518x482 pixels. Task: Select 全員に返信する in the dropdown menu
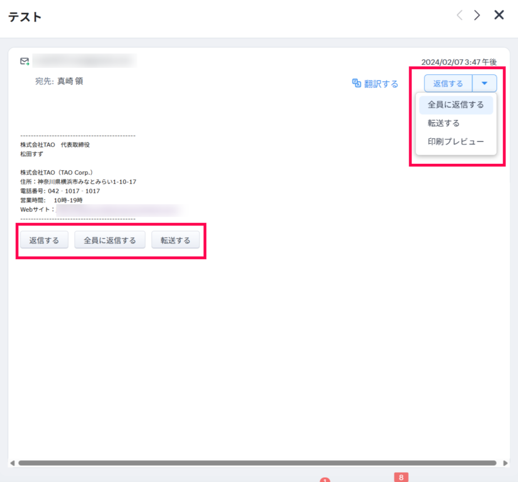tap(456, 105)
